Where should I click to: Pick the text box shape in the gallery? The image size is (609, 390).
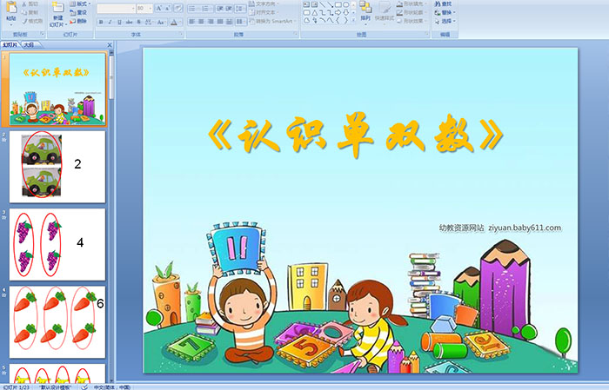306,4
